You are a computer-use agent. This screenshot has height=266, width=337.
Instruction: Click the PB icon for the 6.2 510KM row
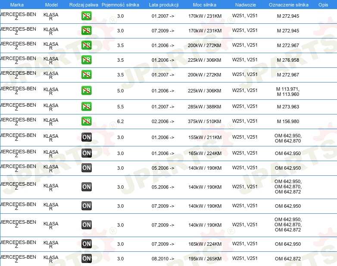(x=86, y=121)
